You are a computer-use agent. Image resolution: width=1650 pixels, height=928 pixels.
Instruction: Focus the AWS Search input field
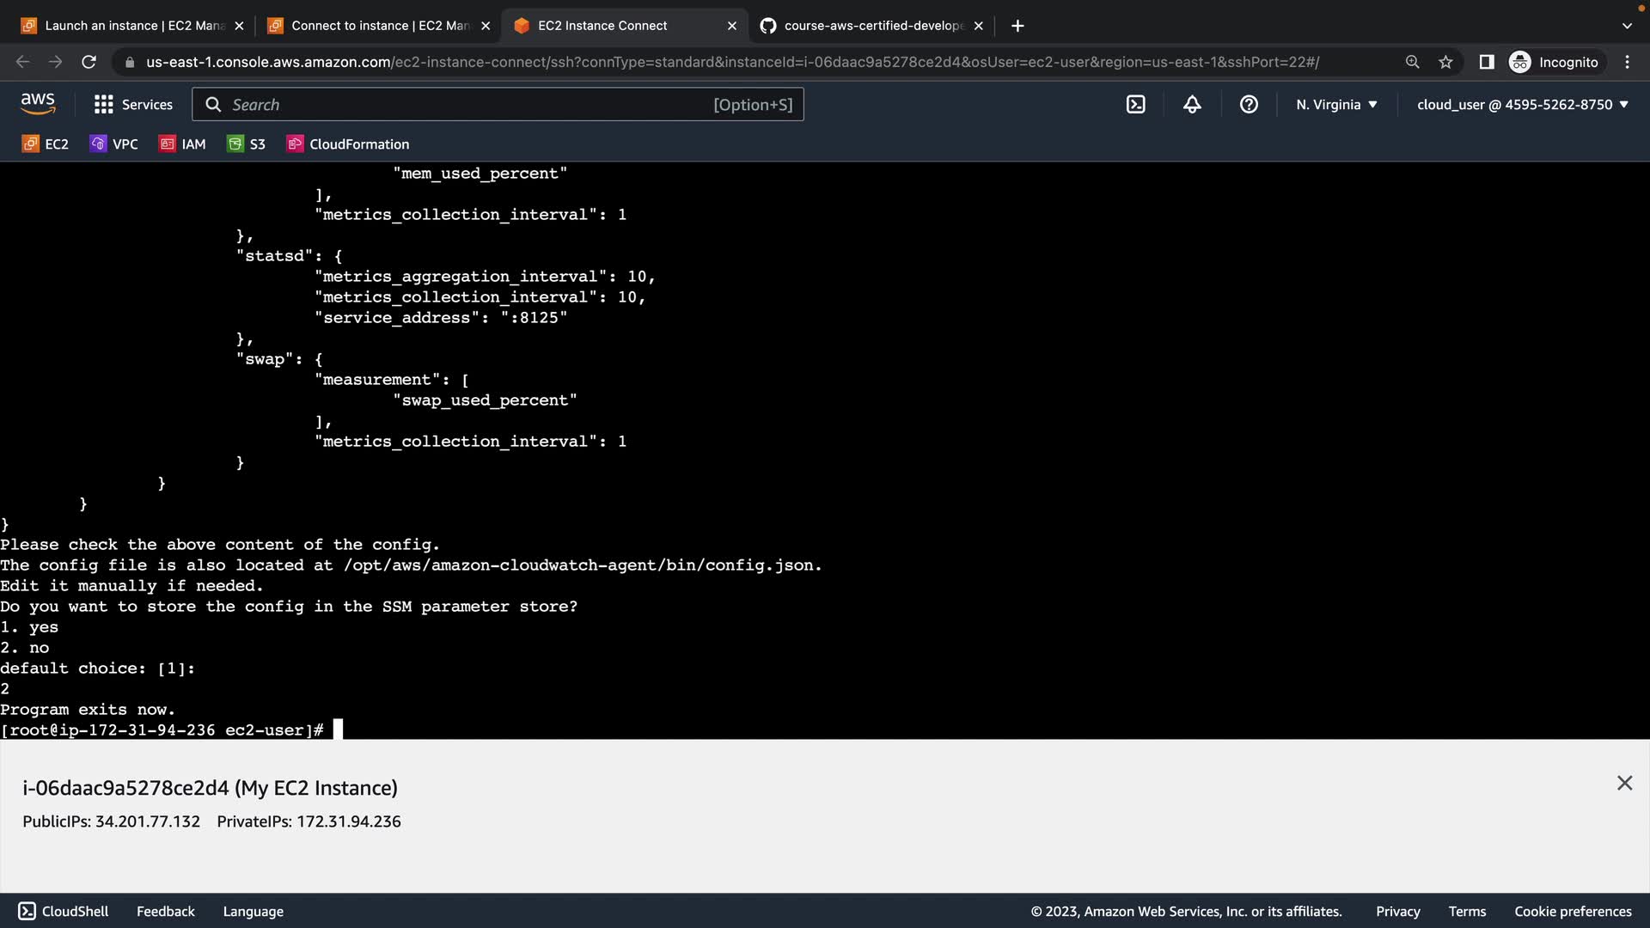point(468,105)
